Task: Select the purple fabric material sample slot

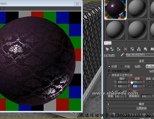Action: coord(115,9)
